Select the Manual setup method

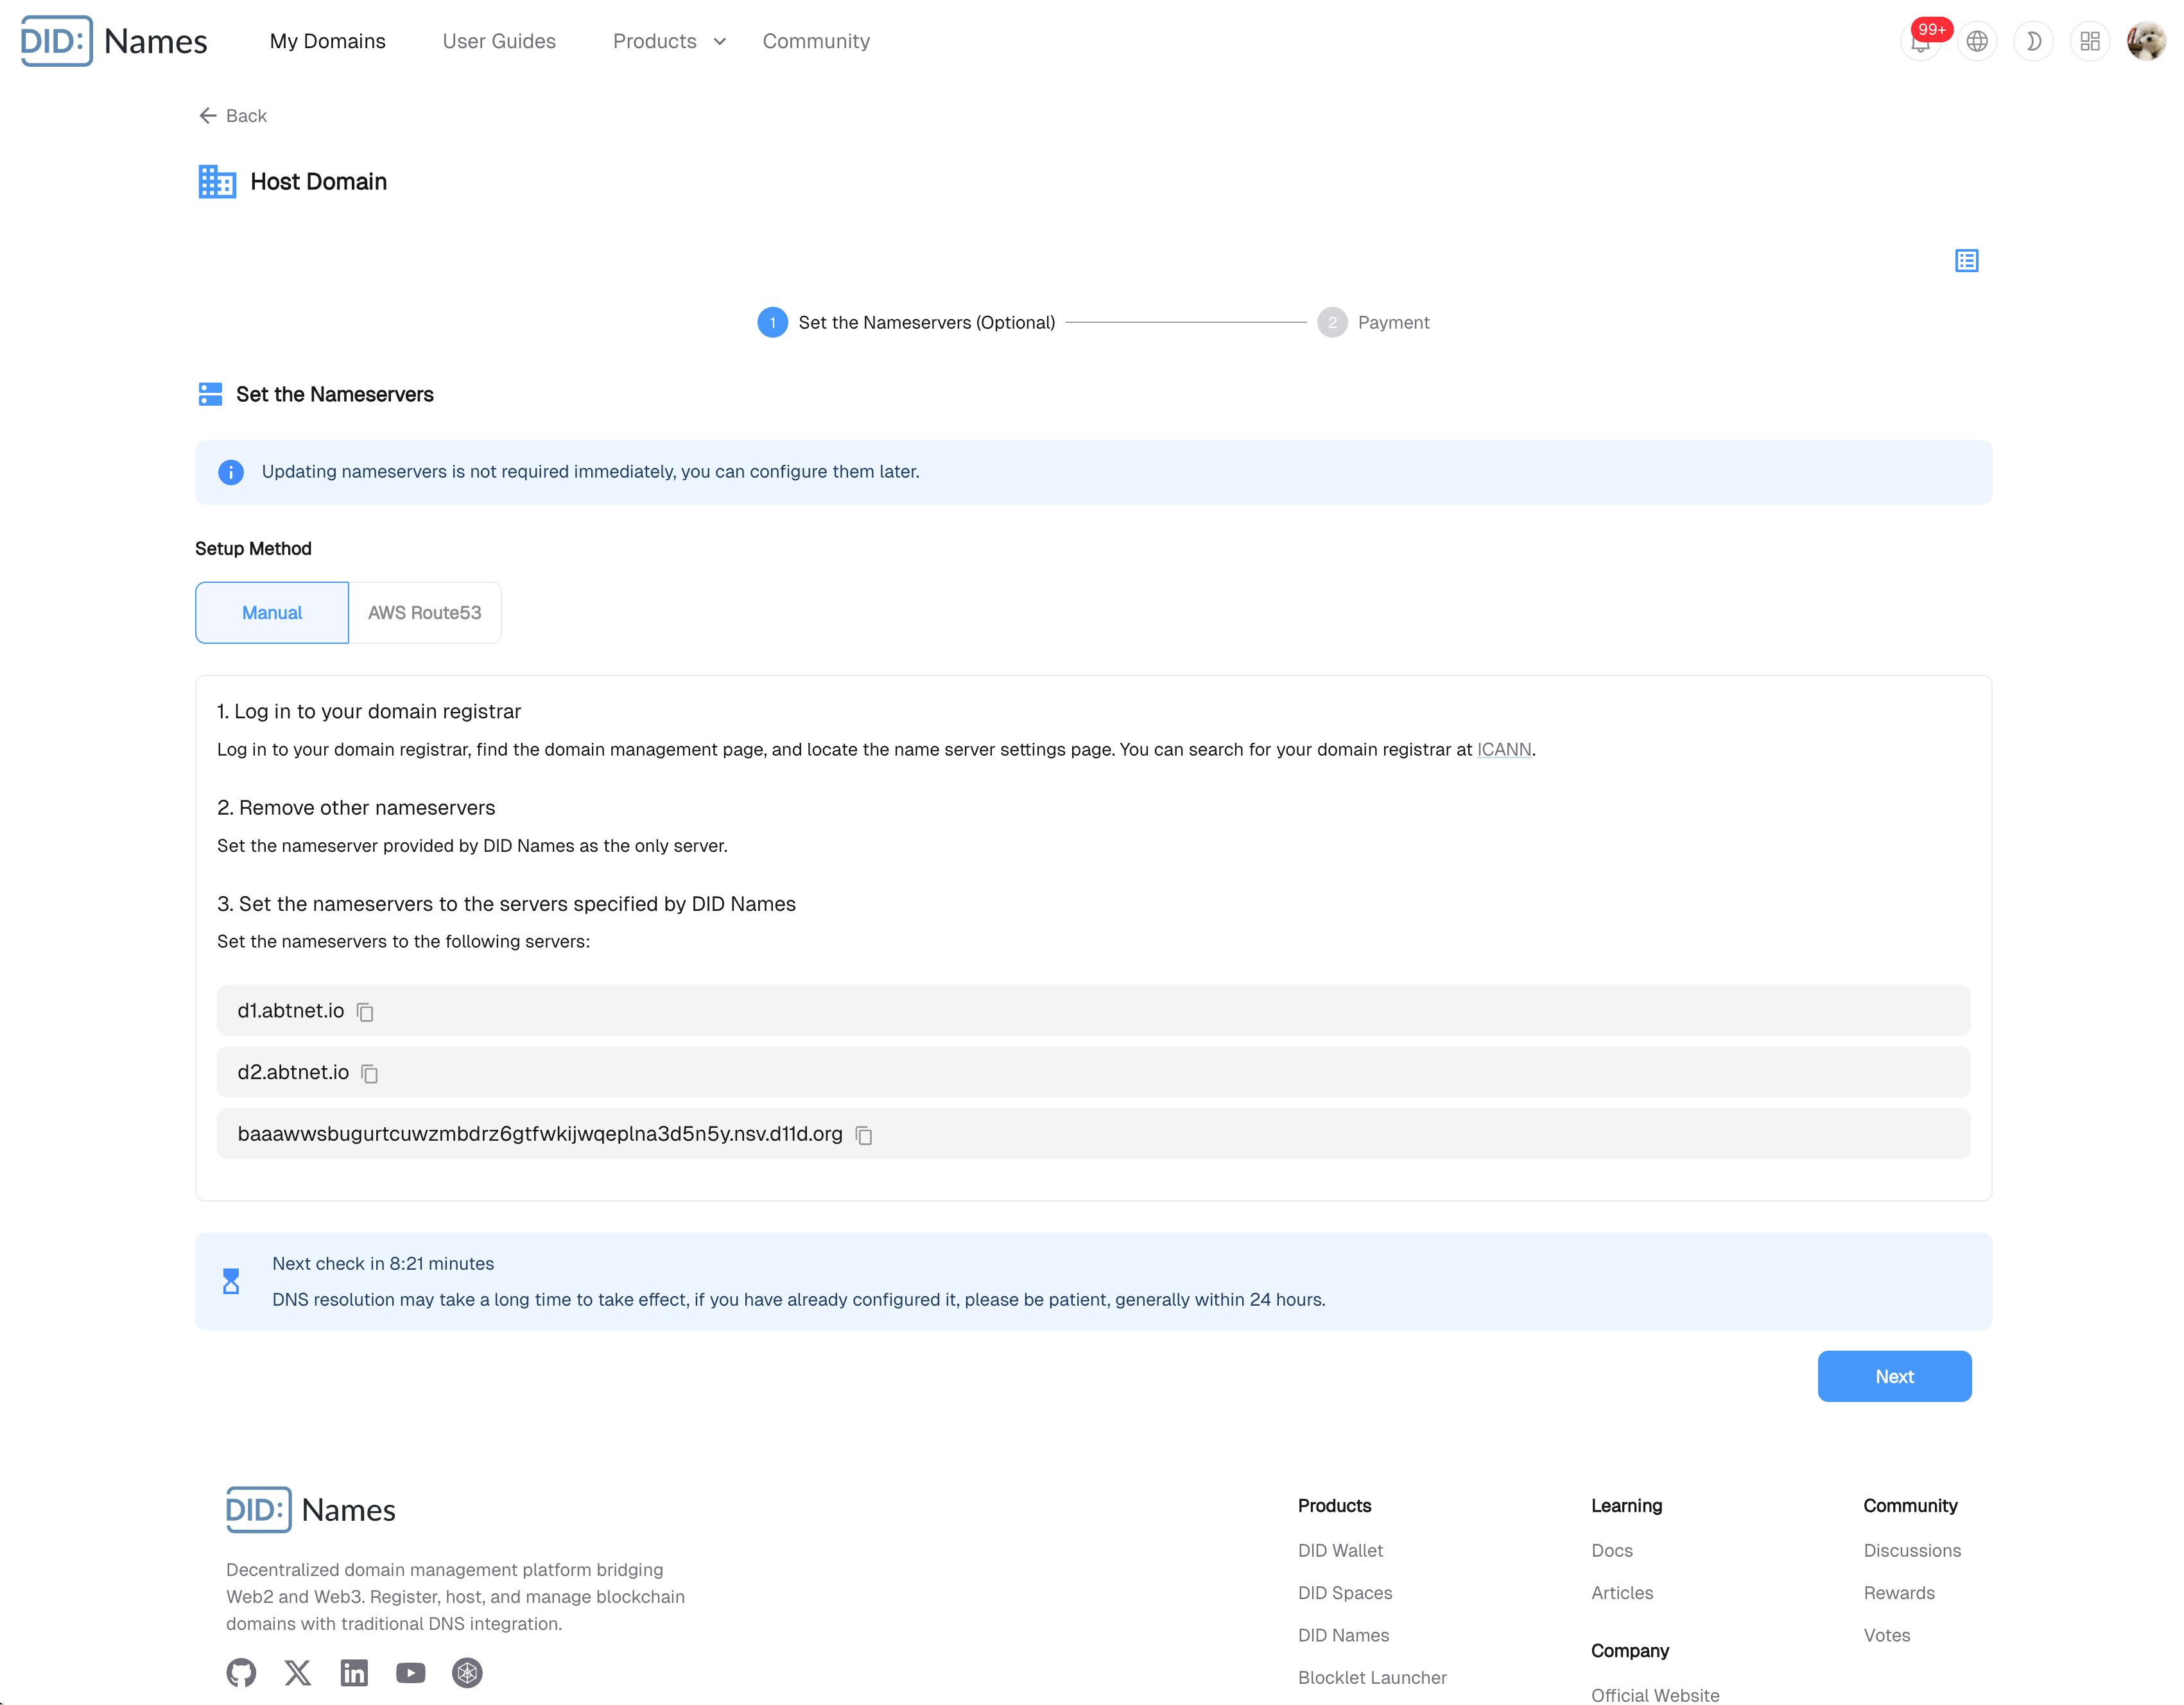[272, 613]
